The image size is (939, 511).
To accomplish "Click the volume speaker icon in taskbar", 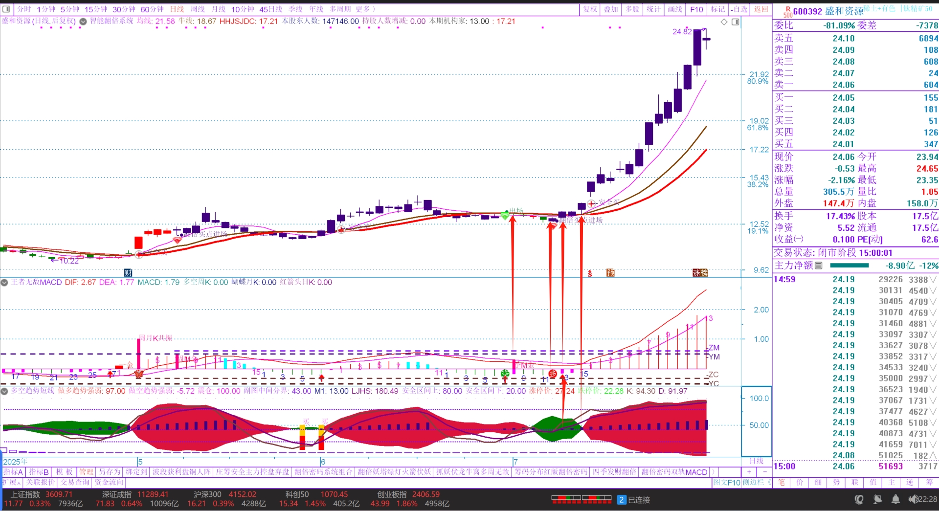I will coord(913,499).
